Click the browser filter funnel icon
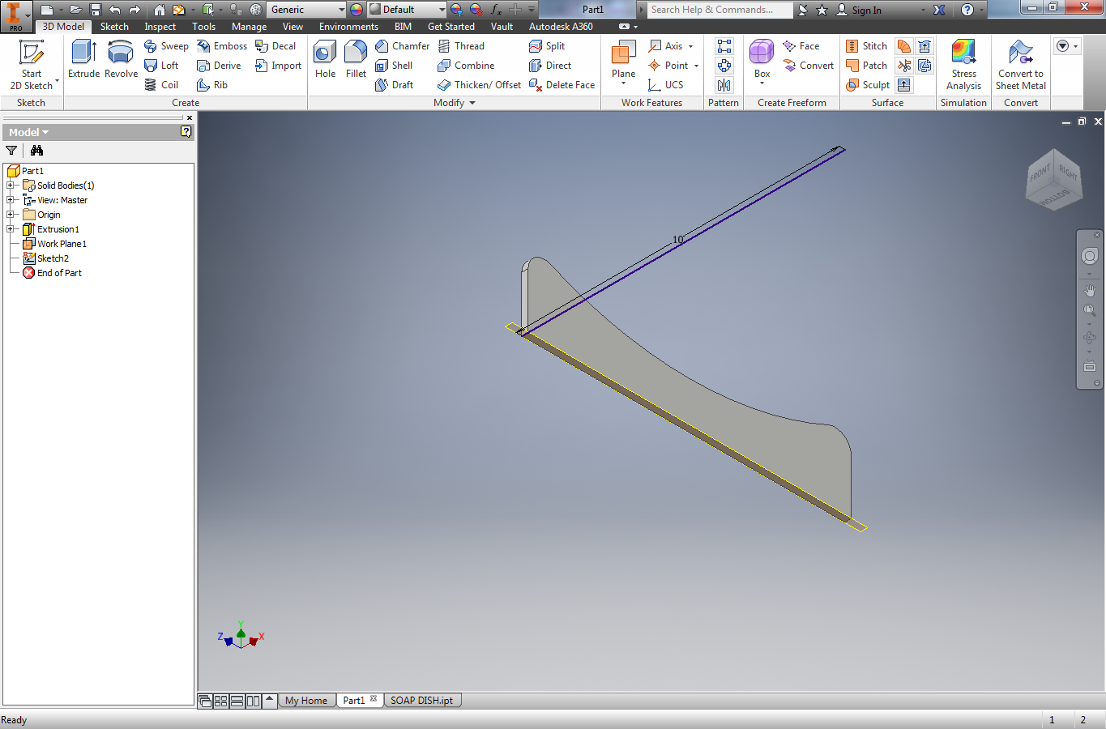The width and height of the screenshot is (1106, 729). pos(11,151)
